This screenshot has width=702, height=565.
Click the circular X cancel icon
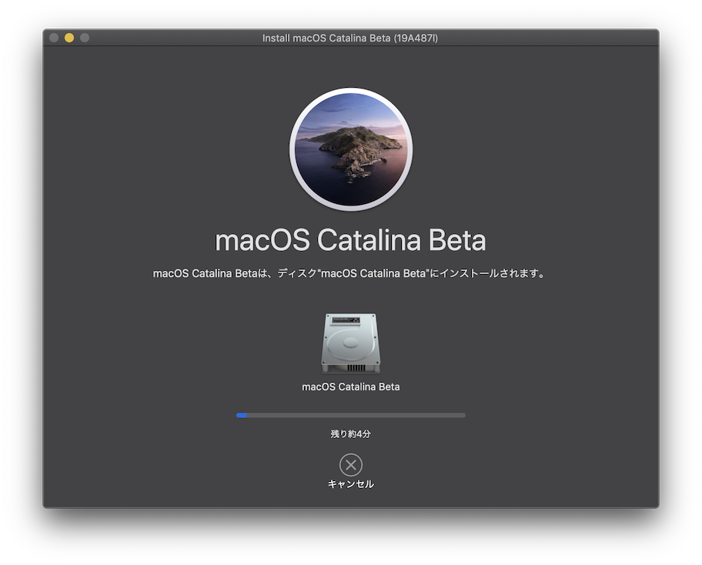(x=350, y=465)
